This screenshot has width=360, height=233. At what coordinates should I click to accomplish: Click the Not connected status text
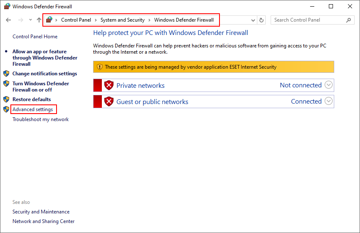pyautogui.click(x=301, y=85)
